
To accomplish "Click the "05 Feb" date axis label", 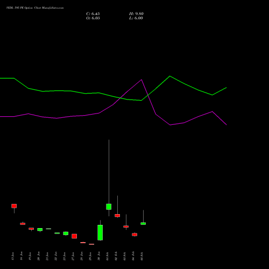I will pos(142,256).
